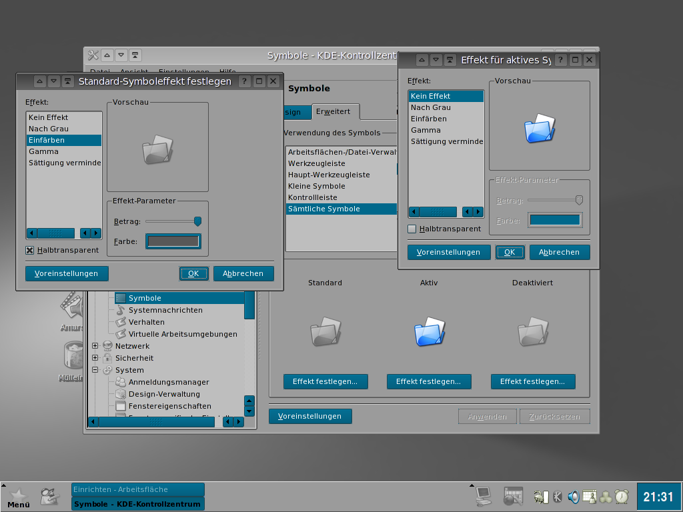
Task: Click Effekt festlegen under Aktiv
Action: [429, 381]
